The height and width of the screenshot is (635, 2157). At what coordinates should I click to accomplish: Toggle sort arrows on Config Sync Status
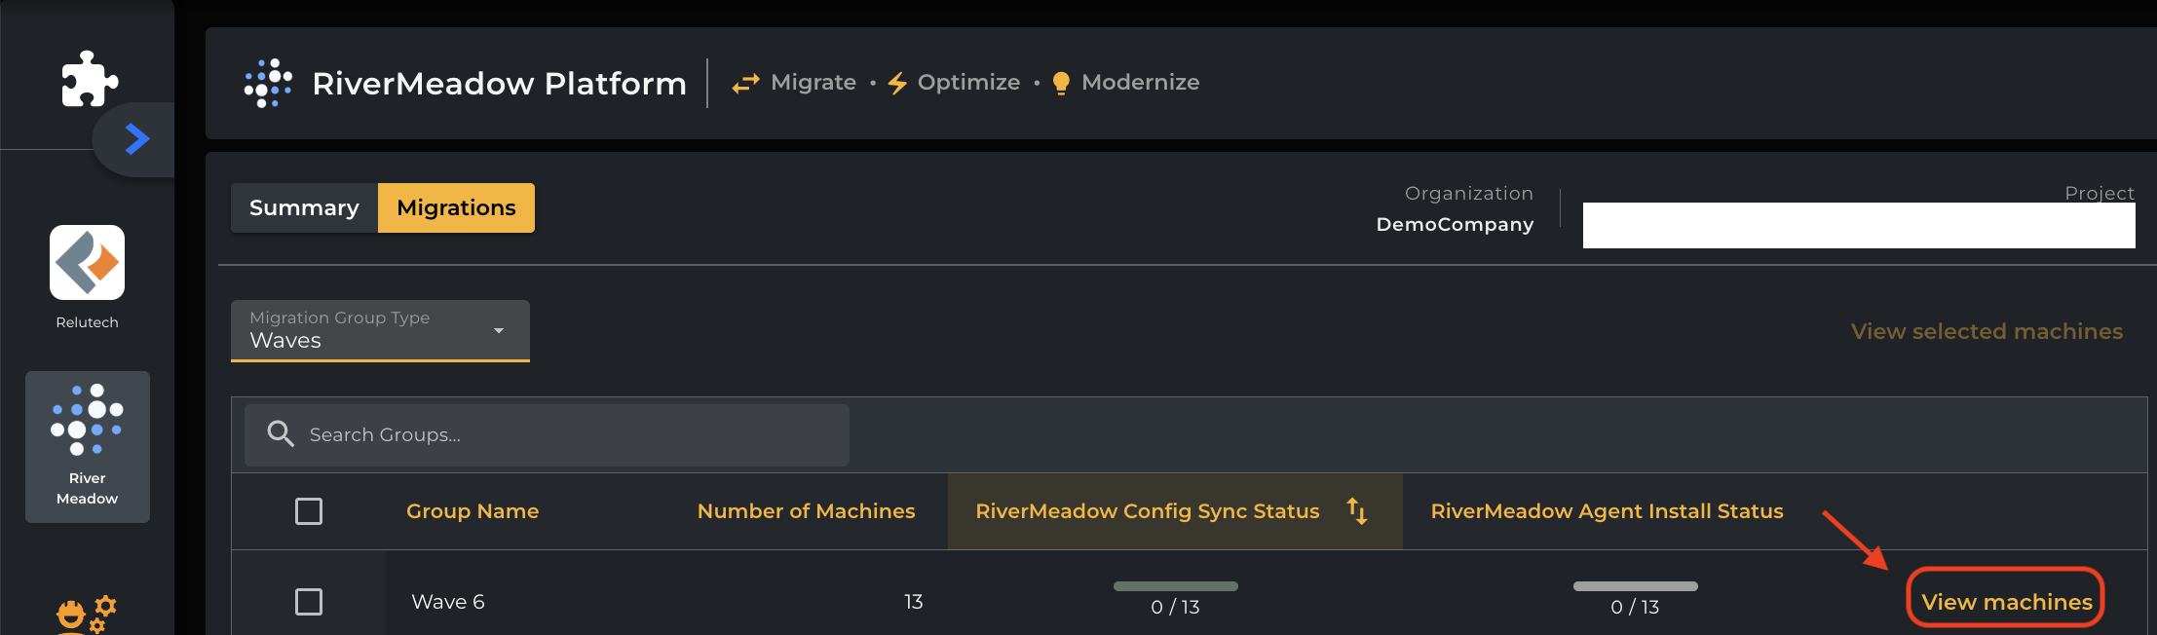(1357, 510)
